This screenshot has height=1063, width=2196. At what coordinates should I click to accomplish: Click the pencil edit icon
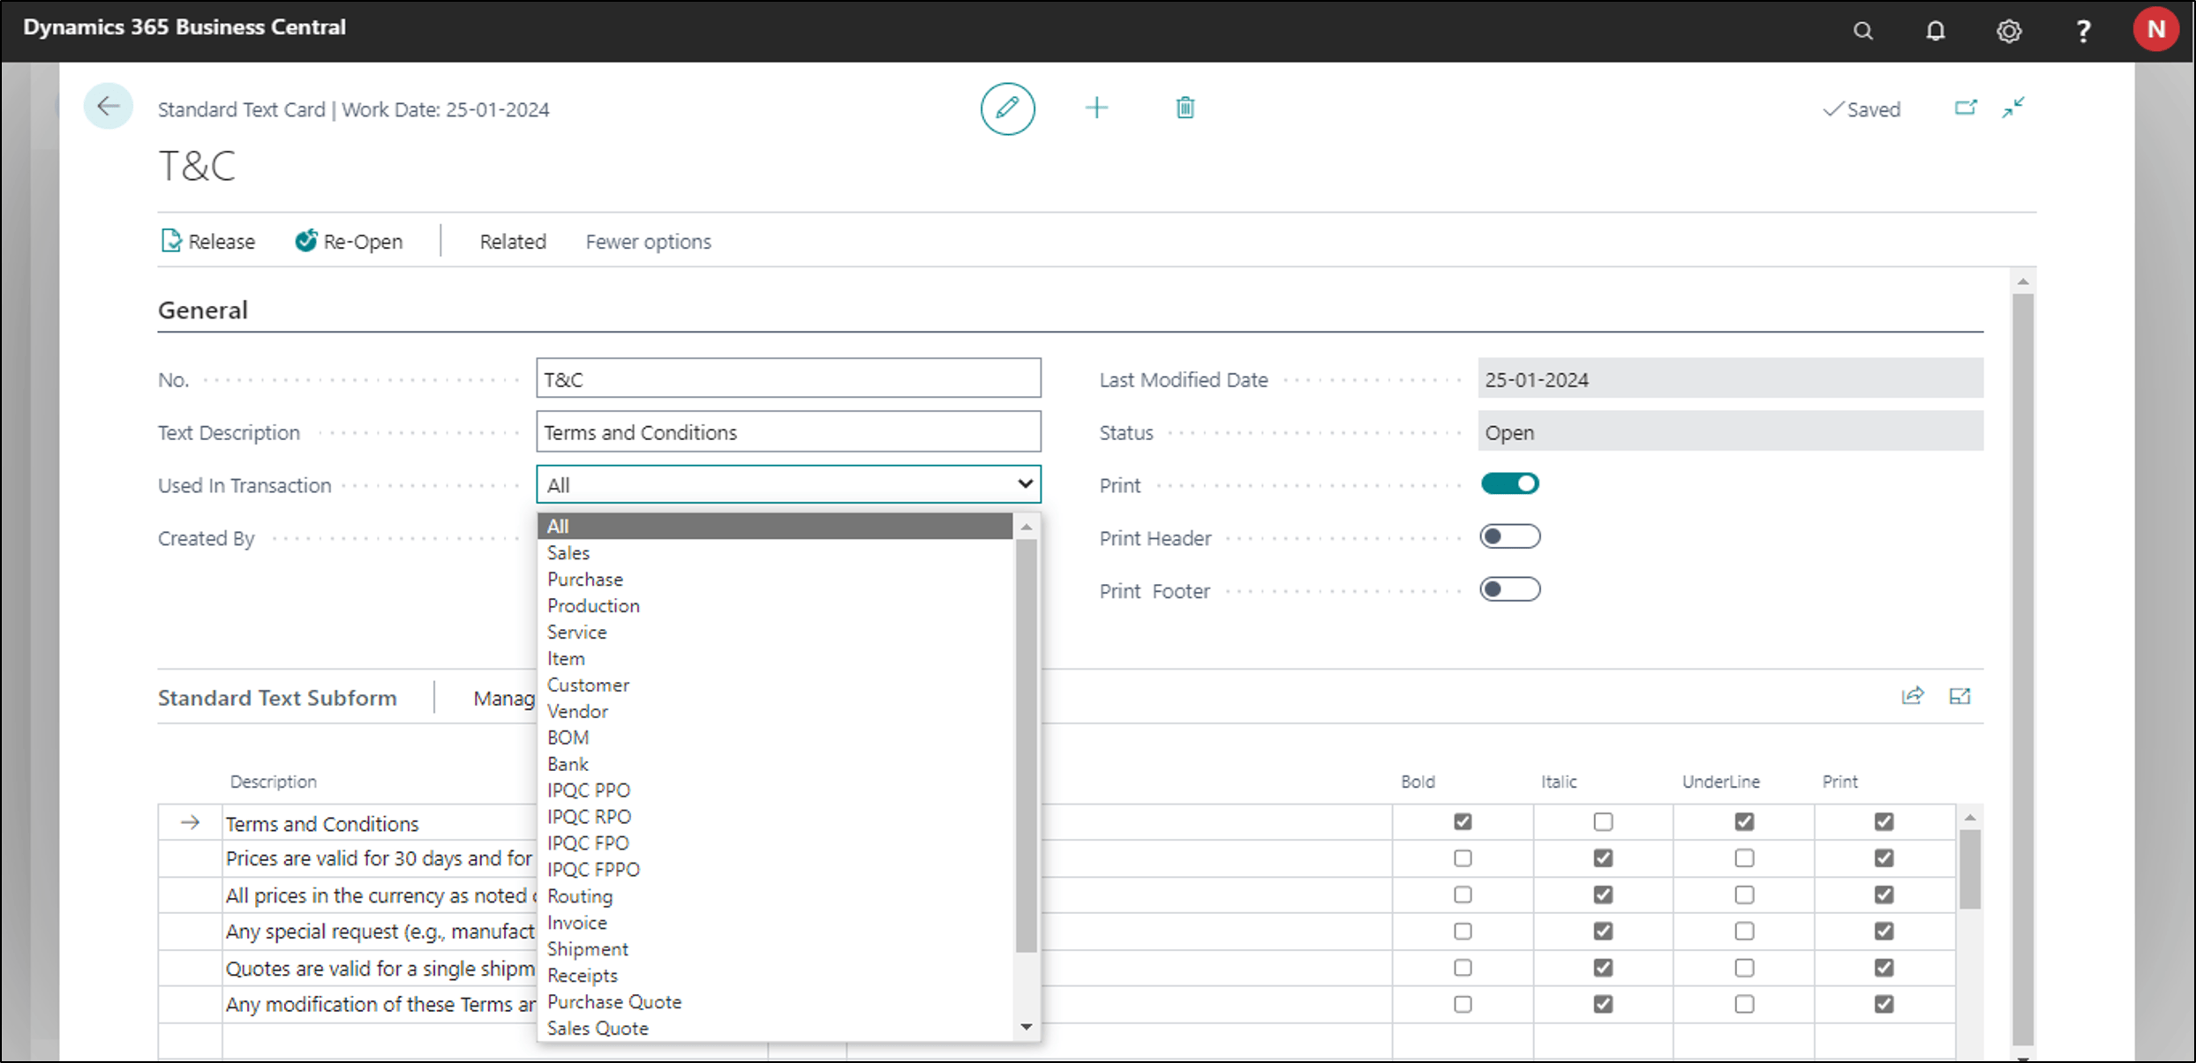click(1007, 109)
